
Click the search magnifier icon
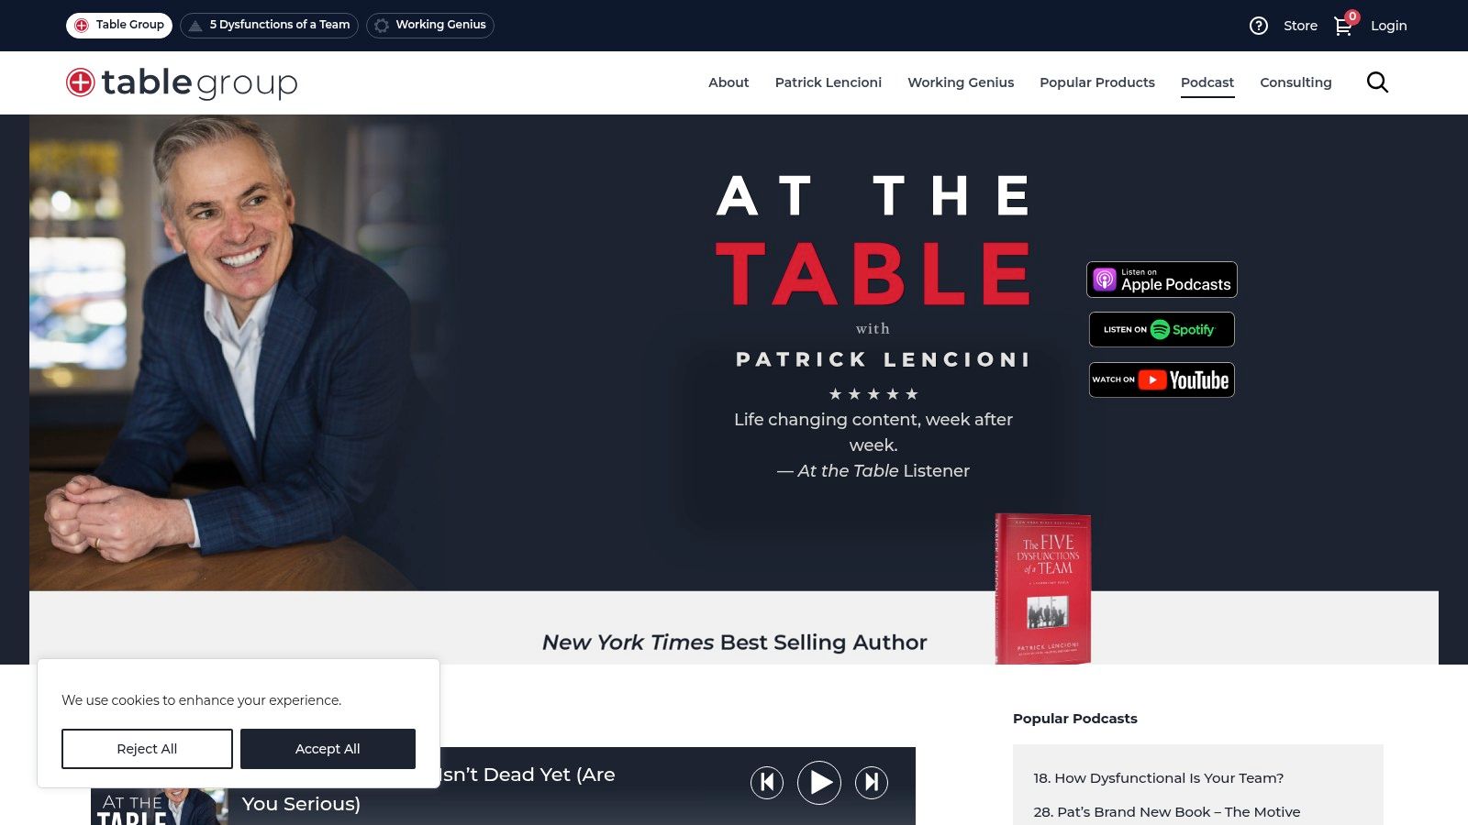(x=1377, y=82)
